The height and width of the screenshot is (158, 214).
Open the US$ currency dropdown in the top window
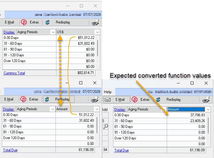pos(98,32)
